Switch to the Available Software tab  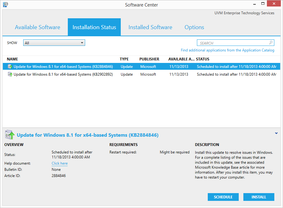(37, 27)
